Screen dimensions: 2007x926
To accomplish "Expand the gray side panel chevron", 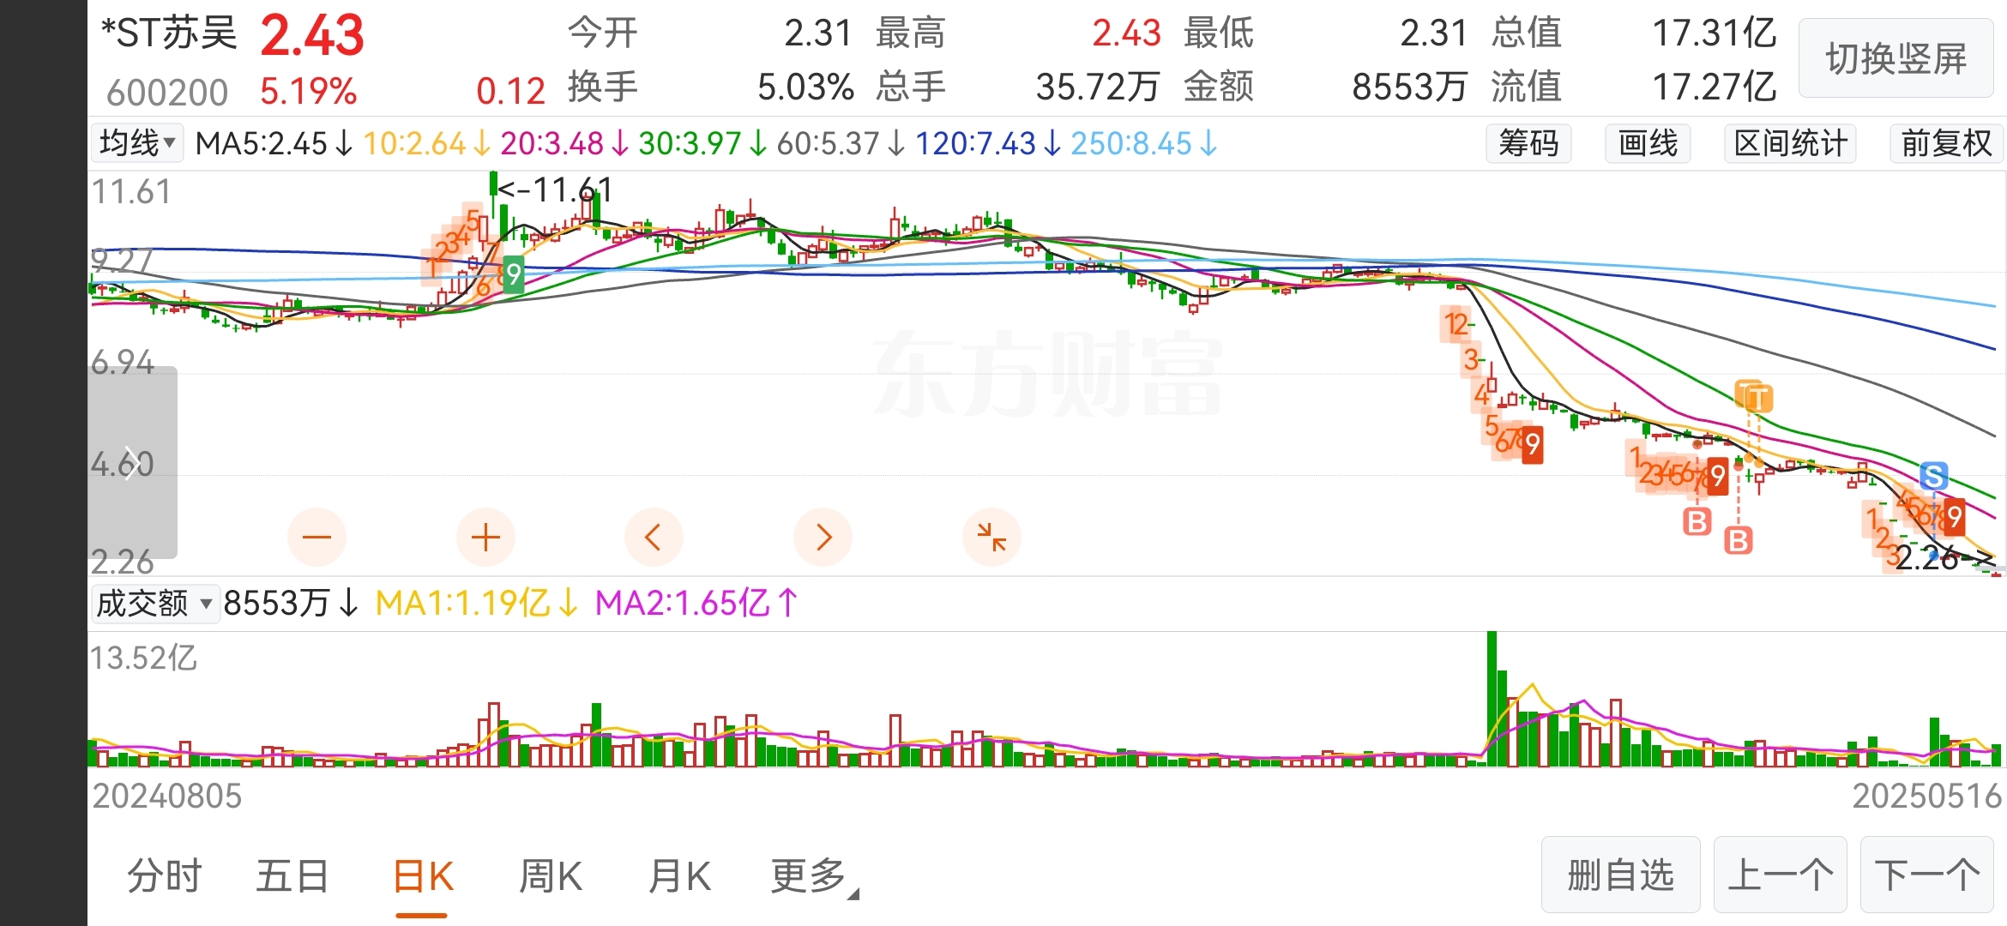I will 132,463.
